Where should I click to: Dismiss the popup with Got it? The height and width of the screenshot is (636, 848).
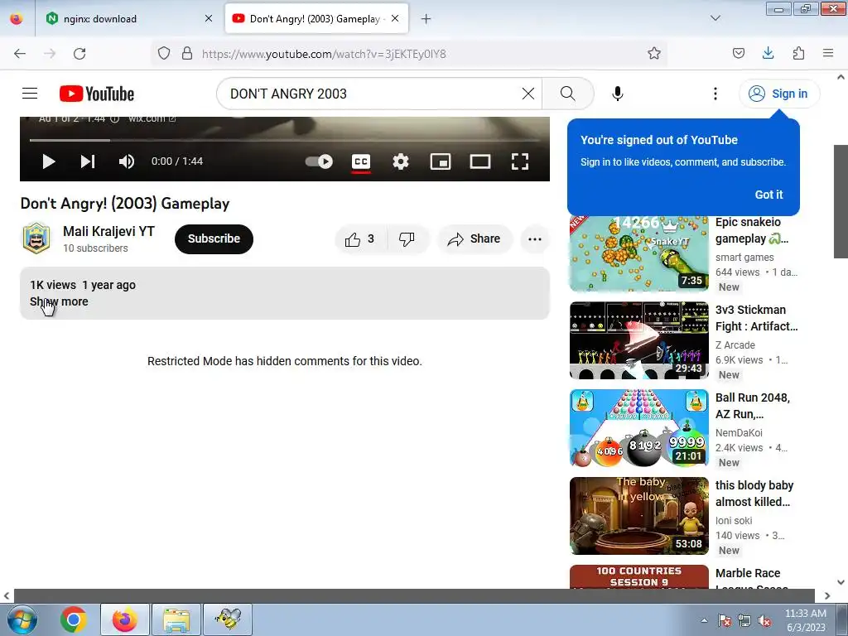[x=768, y=195]
